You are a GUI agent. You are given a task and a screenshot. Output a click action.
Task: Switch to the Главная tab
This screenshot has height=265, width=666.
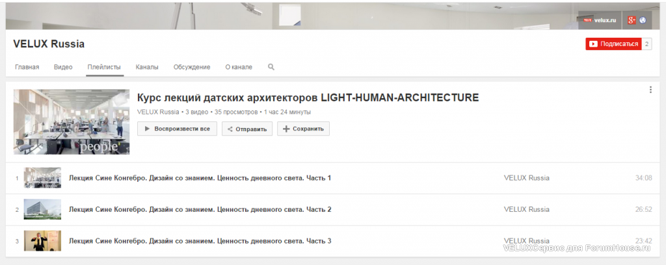click(x=27, y=67)
